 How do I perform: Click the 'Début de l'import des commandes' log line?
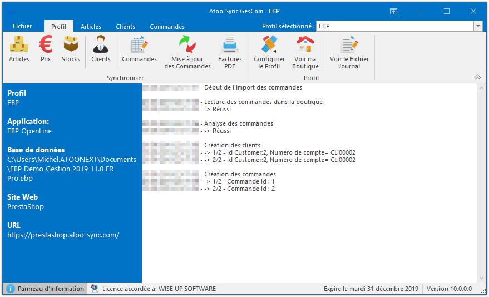click(x=251, y=87)
